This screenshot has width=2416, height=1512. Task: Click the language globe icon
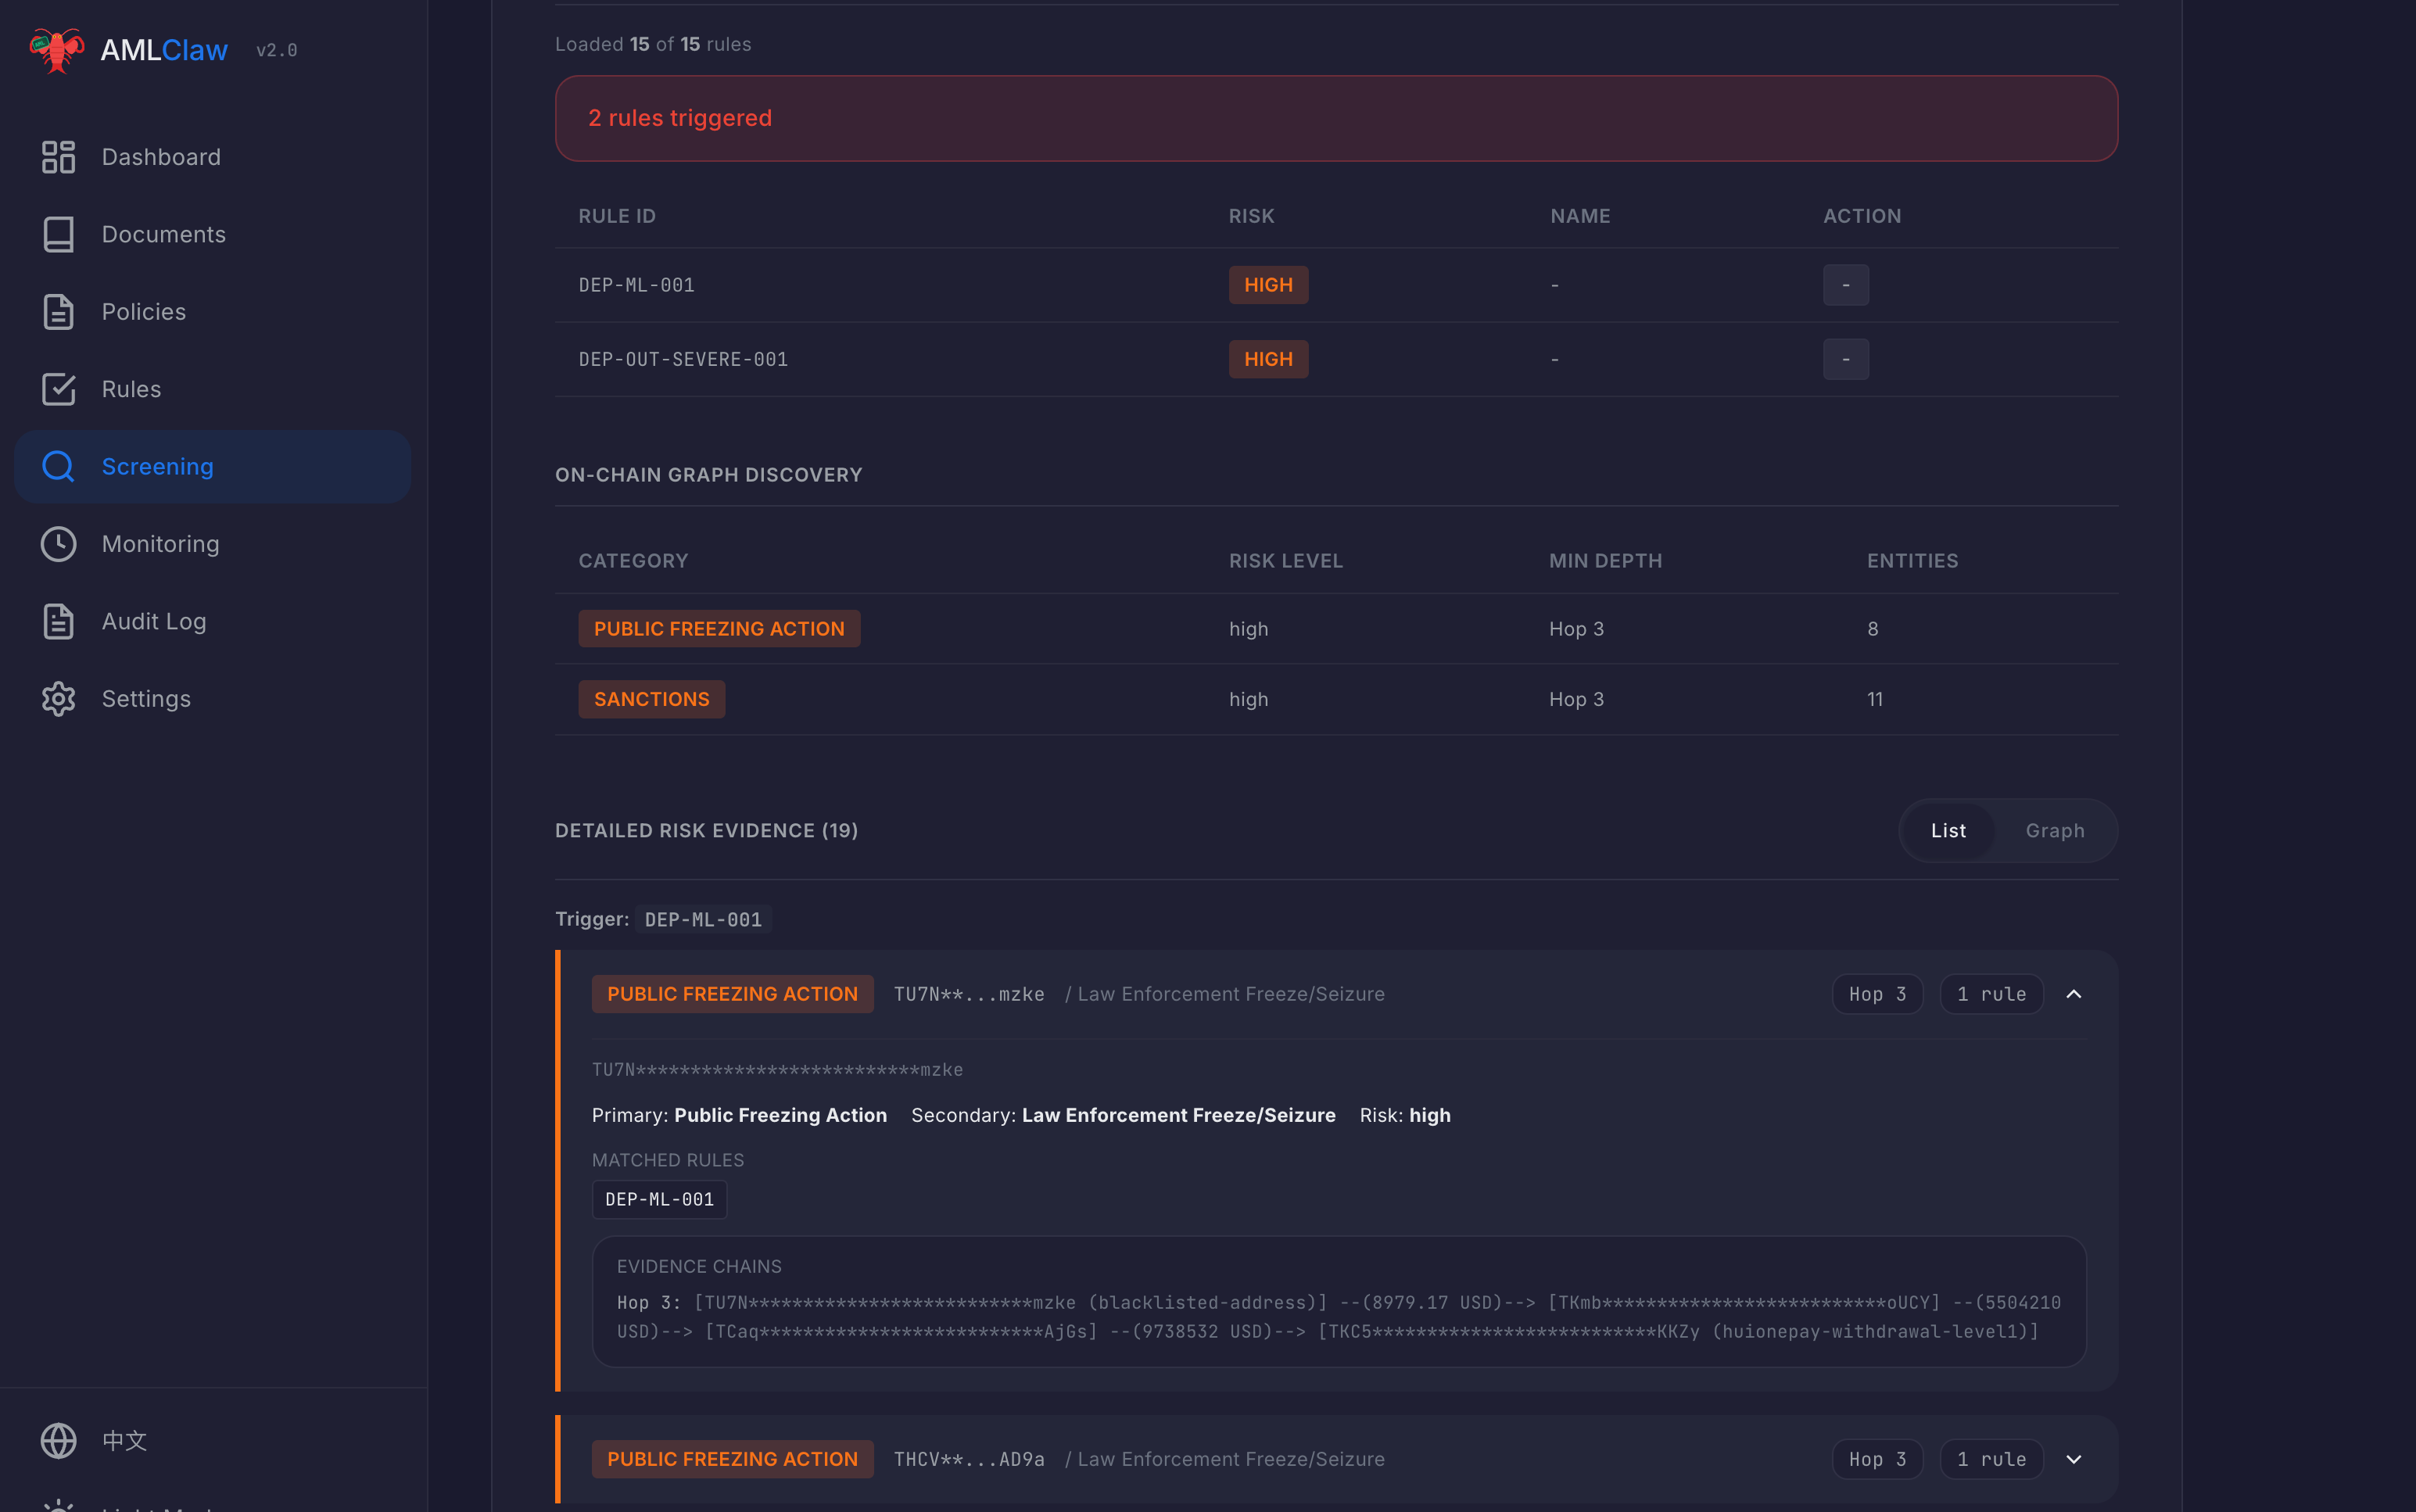58,1441
